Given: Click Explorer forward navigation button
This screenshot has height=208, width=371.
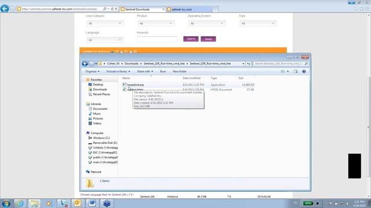Looking at the screenshot, I should pos(92,64).
